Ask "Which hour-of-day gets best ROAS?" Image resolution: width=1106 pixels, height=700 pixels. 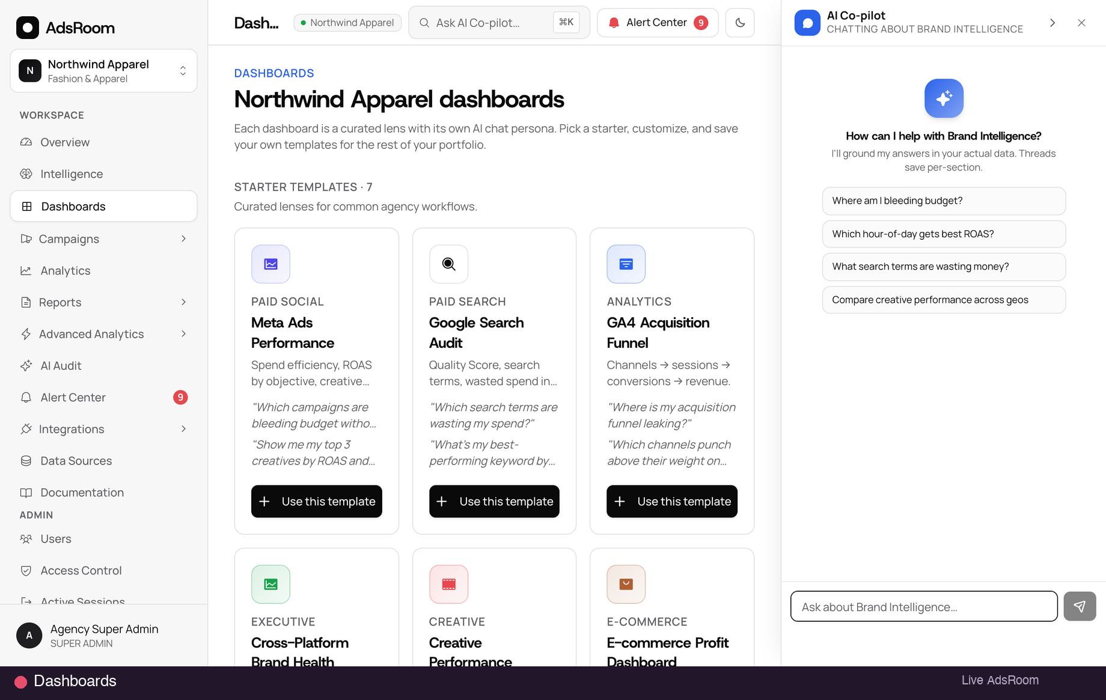(x=944, y=234)
